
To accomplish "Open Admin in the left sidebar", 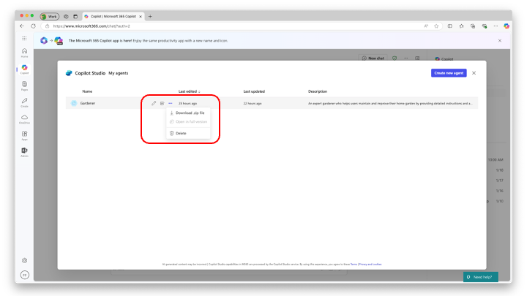I will click(x=25, y=152).
